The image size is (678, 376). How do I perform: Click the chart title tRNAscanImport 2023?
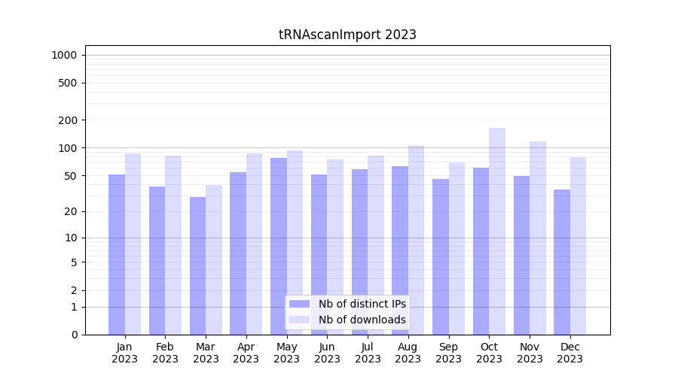click(347, 35)
